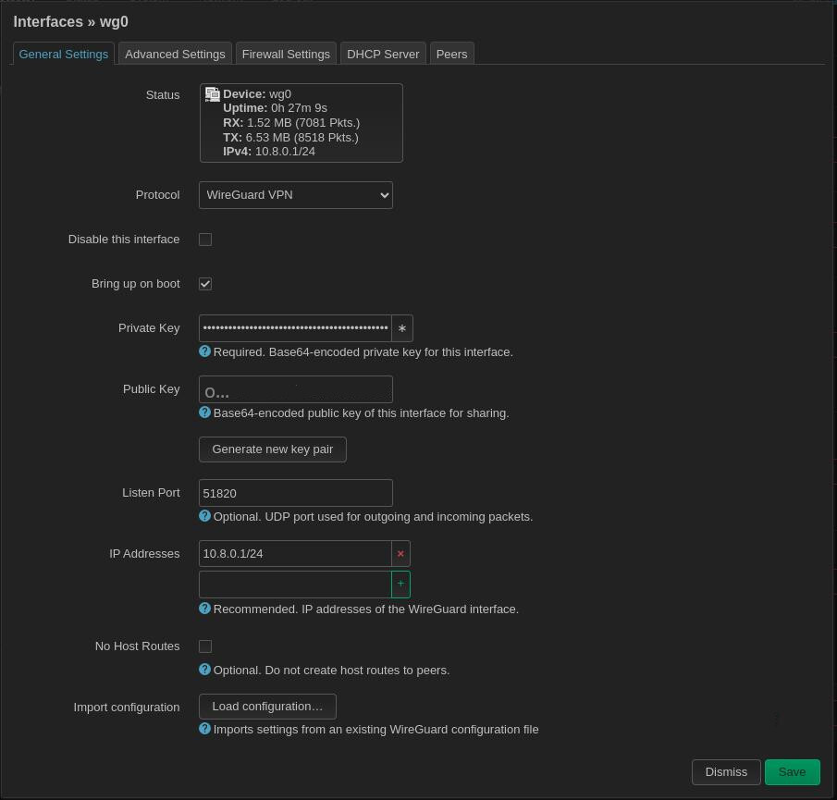Viewport: 837px width, 800px height.
Task: Enable No Host Routes checkbox
Action: pyautogui.click(x=205, y=646)
